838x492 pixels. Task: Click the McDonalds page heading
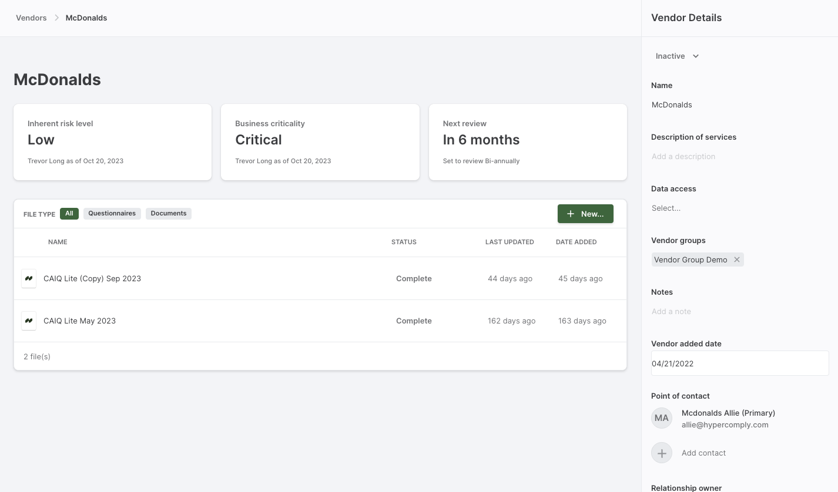pyautogui.click(x=57, y=79)
